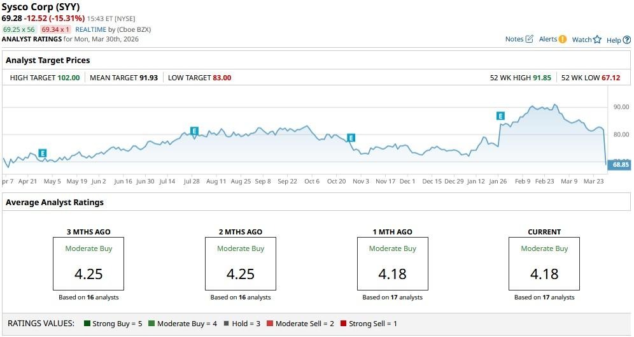Click the Oct 6 date on chart axis
This screenshot has height=337, width=634.
point(312,182)
